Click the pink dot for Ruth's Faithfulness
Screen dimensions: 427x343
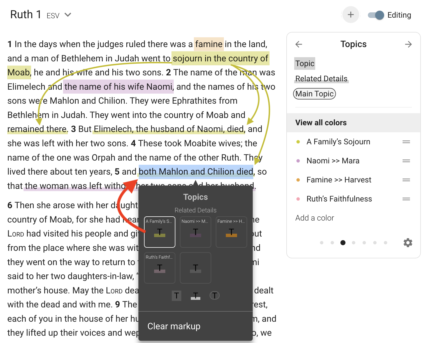298,199
